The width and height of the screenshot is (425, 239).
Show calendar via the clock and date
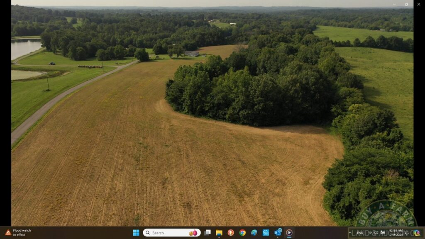pyautogui.click(x=396, y=233)
